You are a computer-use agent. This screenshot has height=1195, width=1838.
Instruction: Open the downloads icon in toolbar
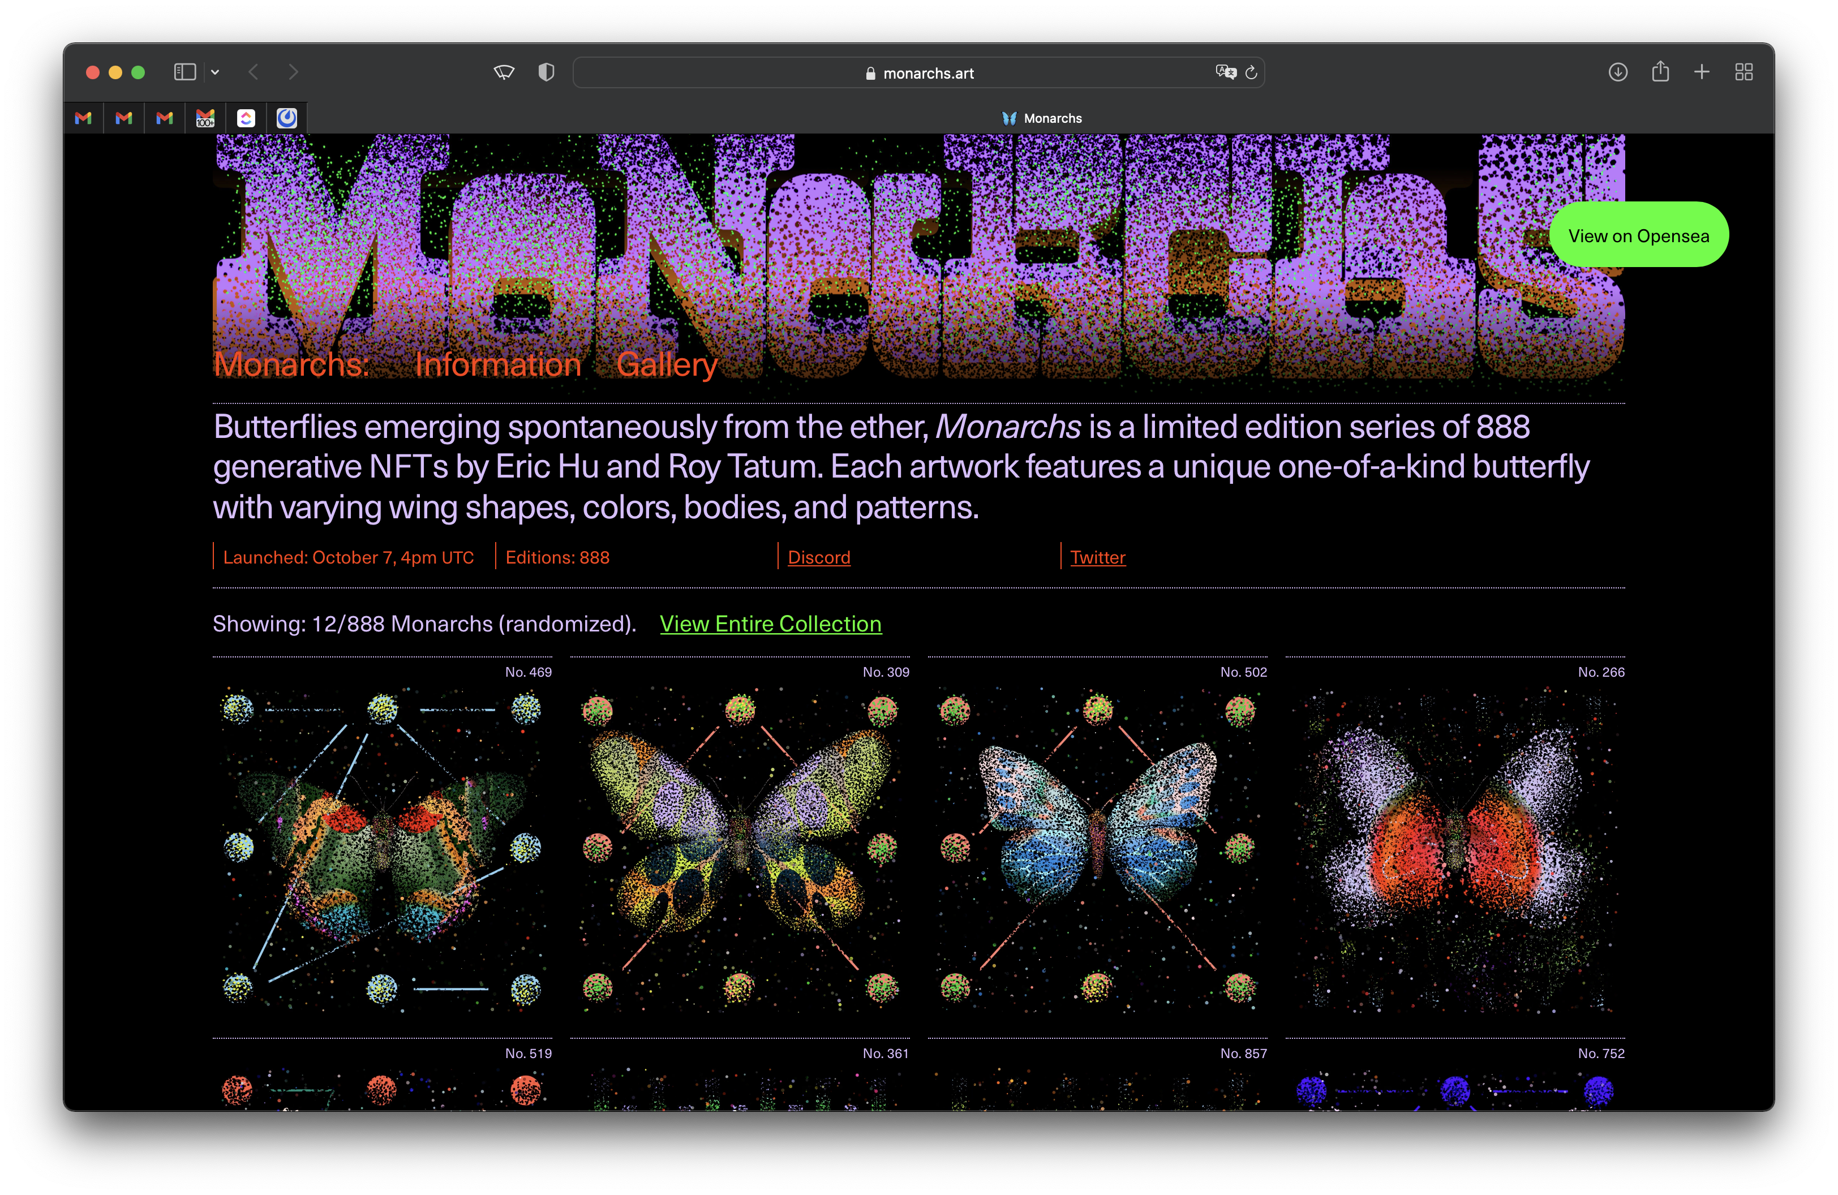point(1618,72)
